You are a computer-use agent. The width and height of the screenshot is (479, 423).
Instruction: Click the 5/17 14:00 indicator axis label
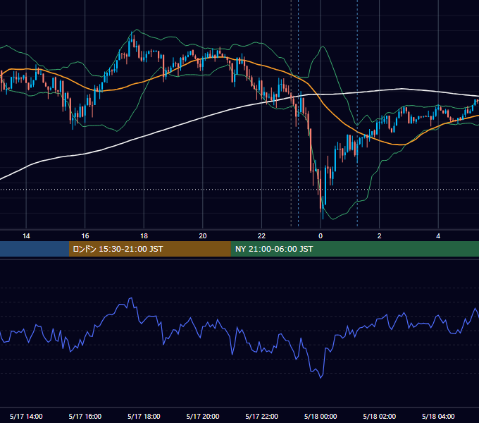click(26, 416)
